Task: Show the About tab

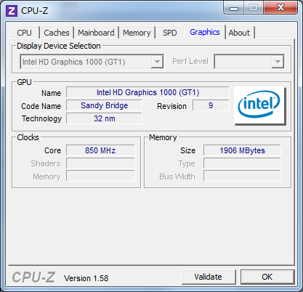Action: point(239,33)
